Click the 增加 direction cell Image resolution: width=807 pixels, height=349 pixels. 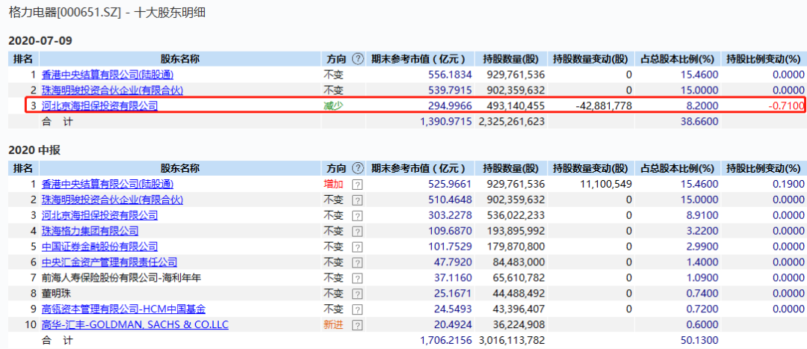click(333, 184)
